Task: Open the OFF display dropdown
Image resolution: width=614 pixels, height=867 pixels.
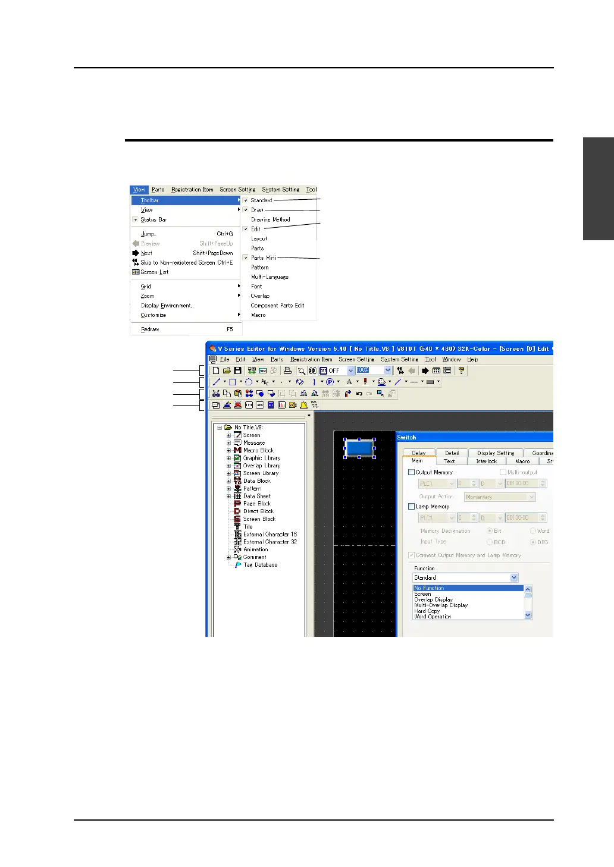Action: (x=350, y=370)
